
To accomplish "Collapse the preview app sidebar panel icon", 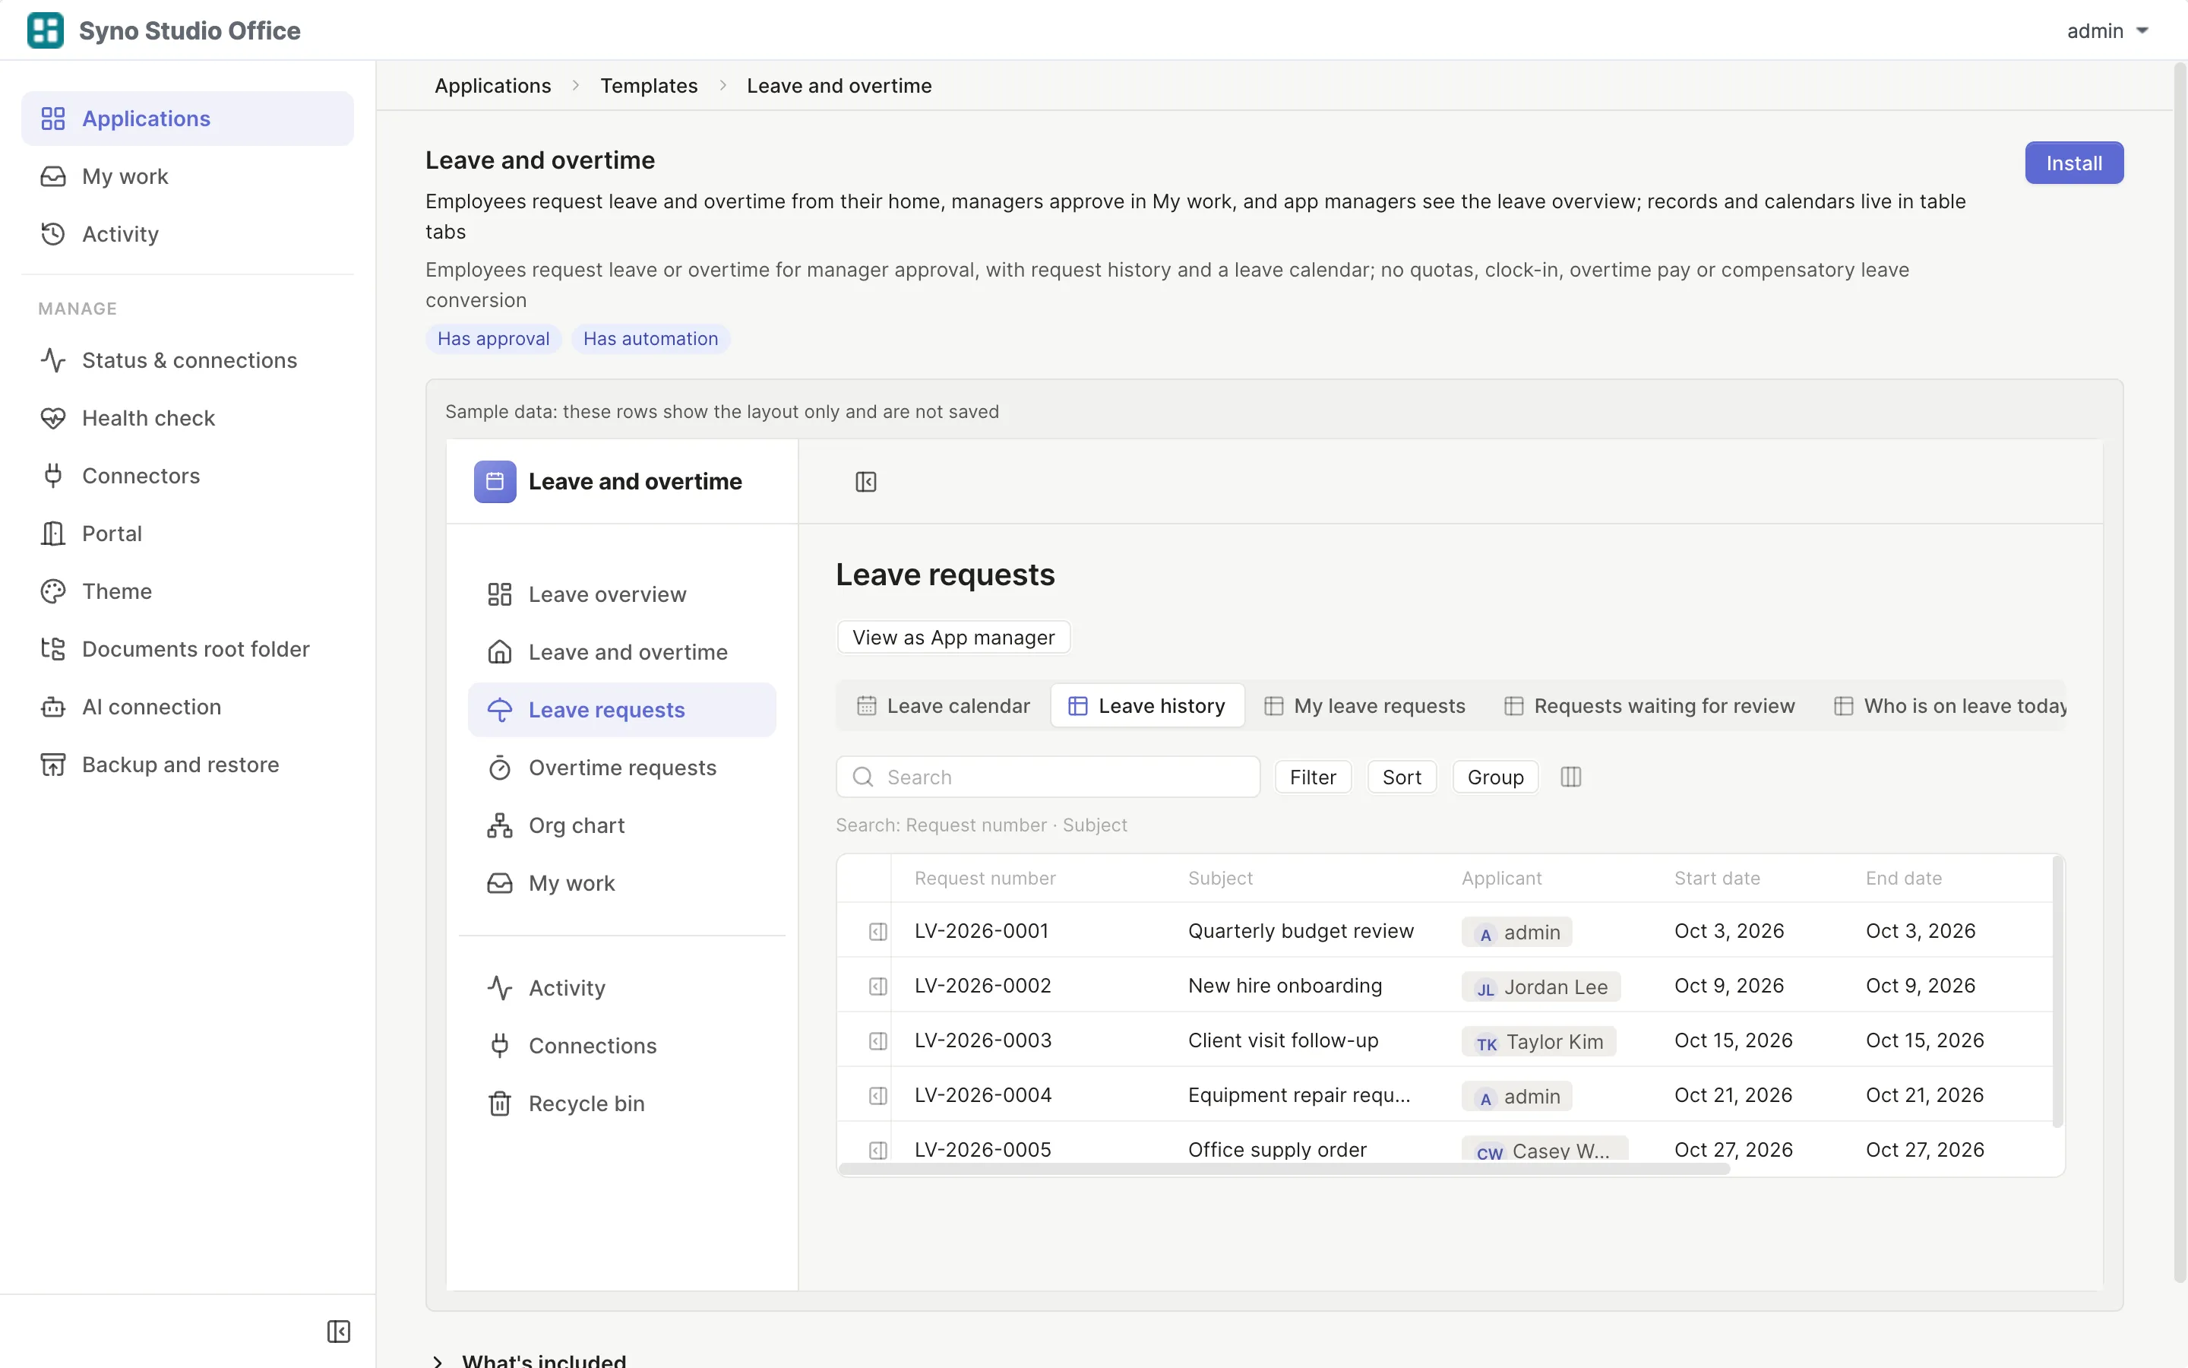I will point(865,481).
